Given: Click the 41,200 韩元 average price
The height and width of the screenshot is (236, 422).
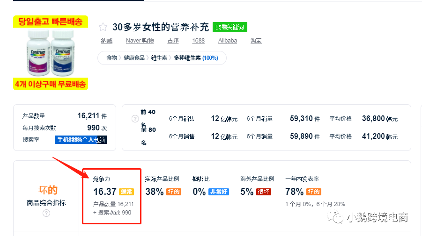Looking at the screenshot, I should 380,136.
